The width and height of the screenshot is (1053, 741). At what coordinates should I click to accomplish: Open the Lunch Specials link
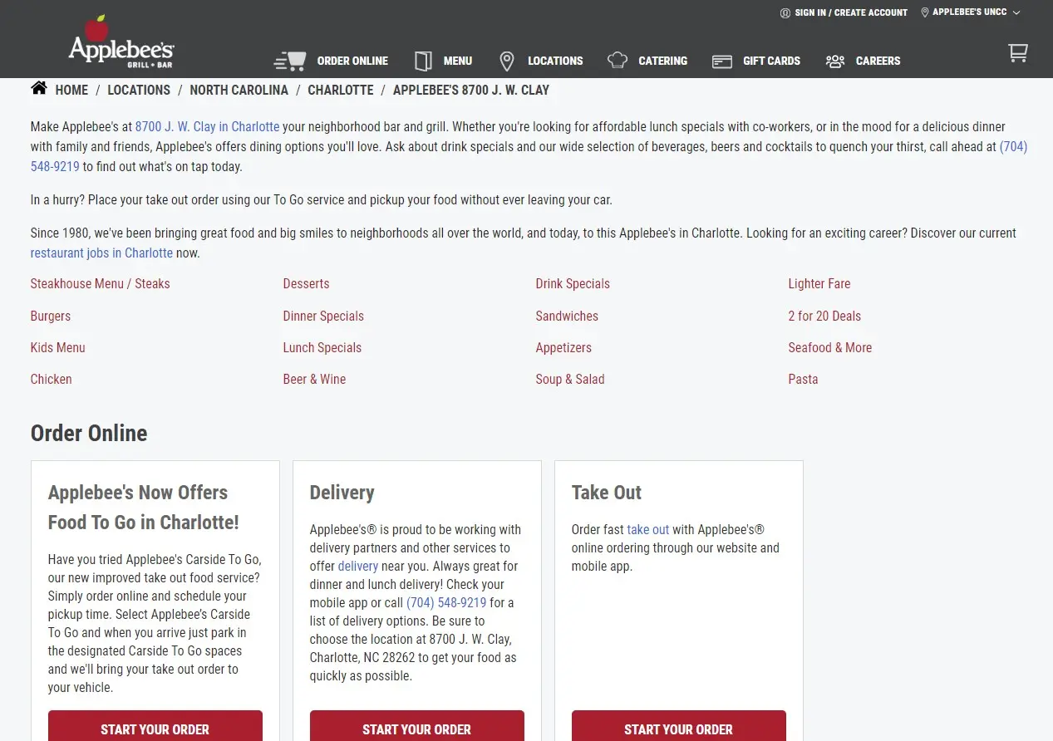pyautogui.click(x=322, y=348)
